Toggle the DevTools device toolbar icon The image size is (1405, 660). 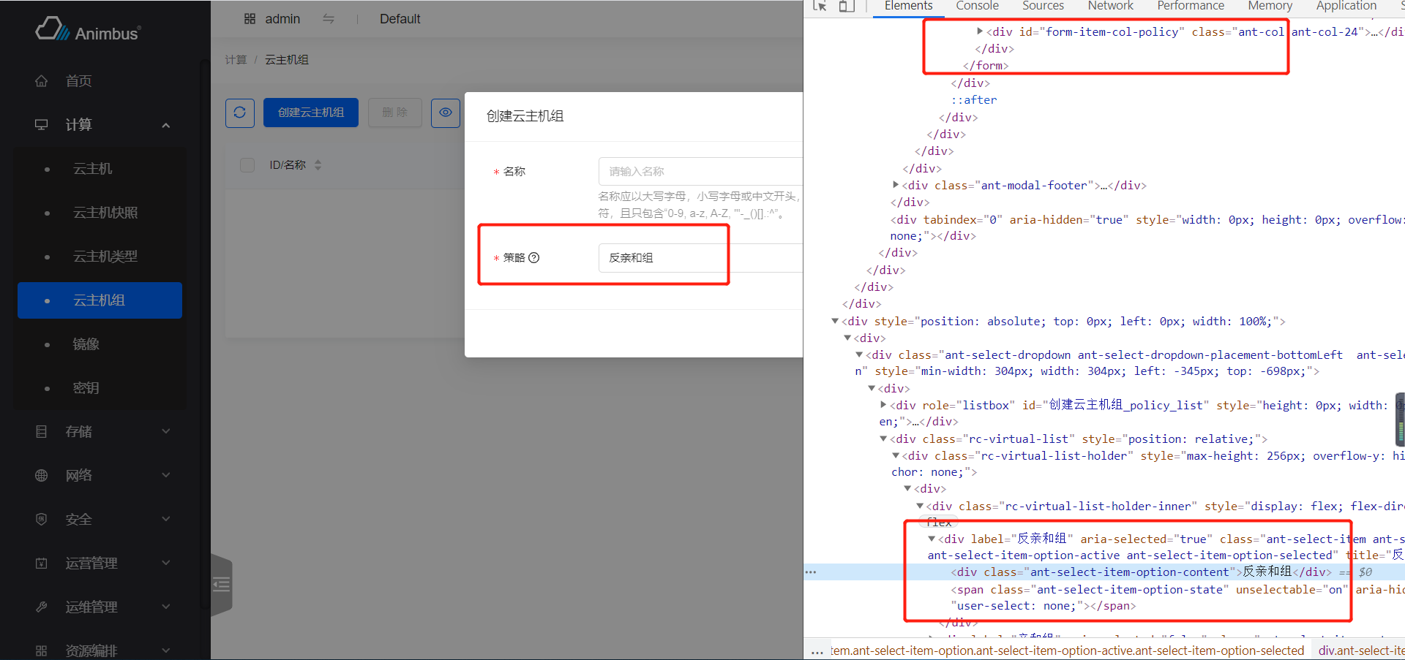pos(847,6)
